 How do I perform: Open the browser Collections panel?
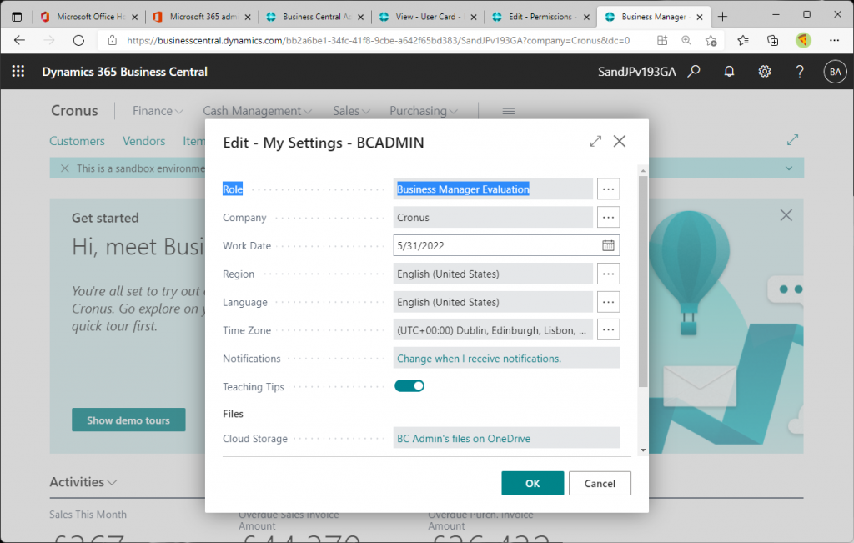pyautogui.click(x=772, y=40)
